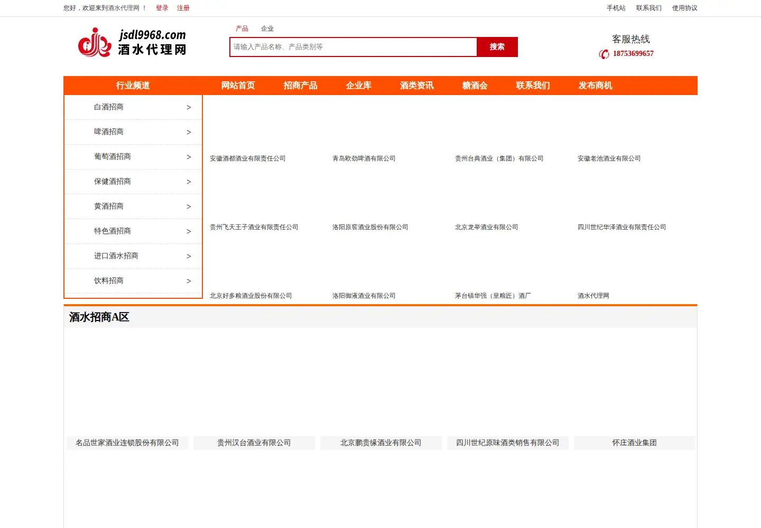The image size is (761, 528).
Task: Go to 企业库 in navigation bar
Action: click(358, 86)
